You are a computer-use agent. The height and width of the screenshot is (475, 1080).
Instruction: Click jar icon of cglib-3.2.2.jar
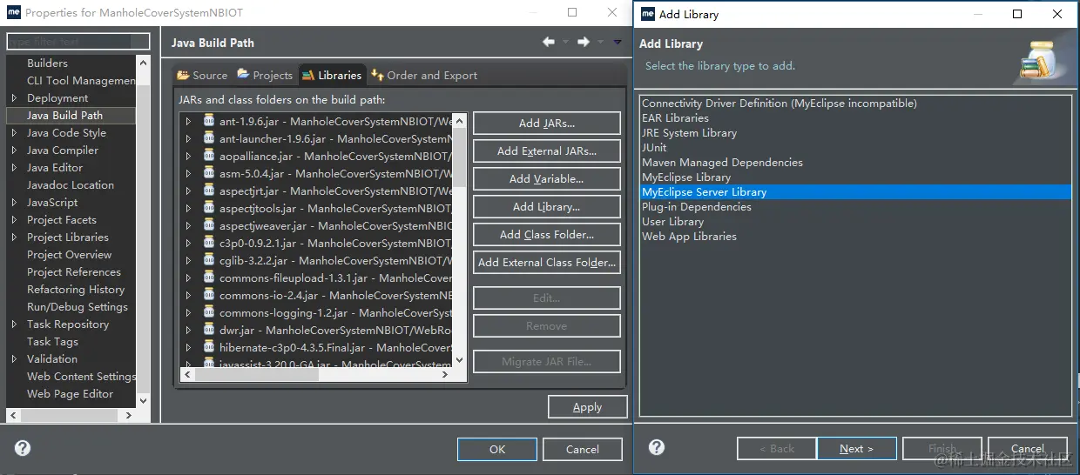(209, 260)
